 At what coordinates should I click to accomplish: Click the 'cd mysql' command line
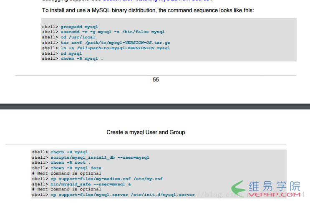pyautogui.click(x=62, y=53)
